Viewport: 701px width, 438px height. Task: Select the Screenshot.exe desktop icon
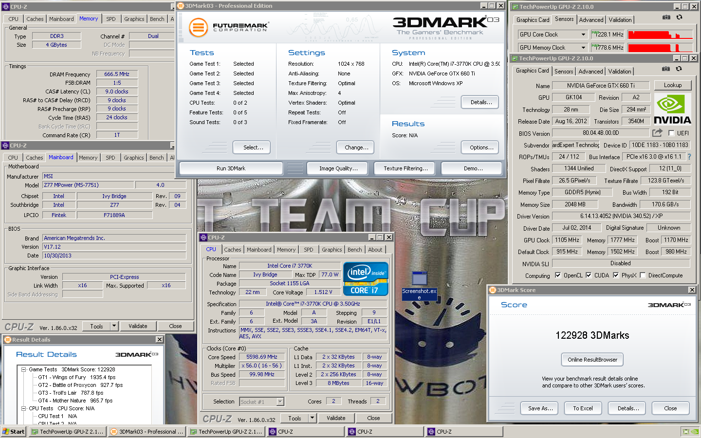pos(419,286)
